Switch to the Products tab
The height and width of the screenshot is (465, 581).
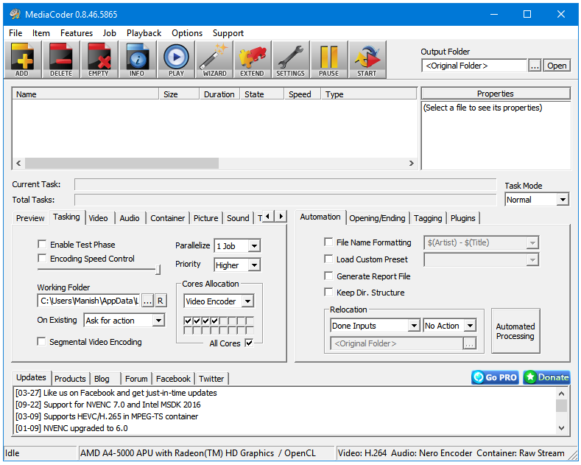[x=70, y=379]
